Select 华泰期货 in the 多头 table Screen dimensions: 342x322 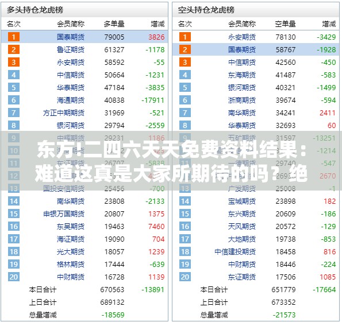click(71, 87)
